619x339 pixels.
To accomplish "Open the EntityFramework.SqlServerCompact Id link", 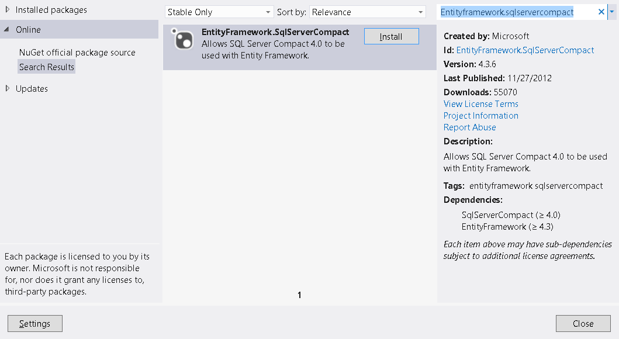I will 525,50.
